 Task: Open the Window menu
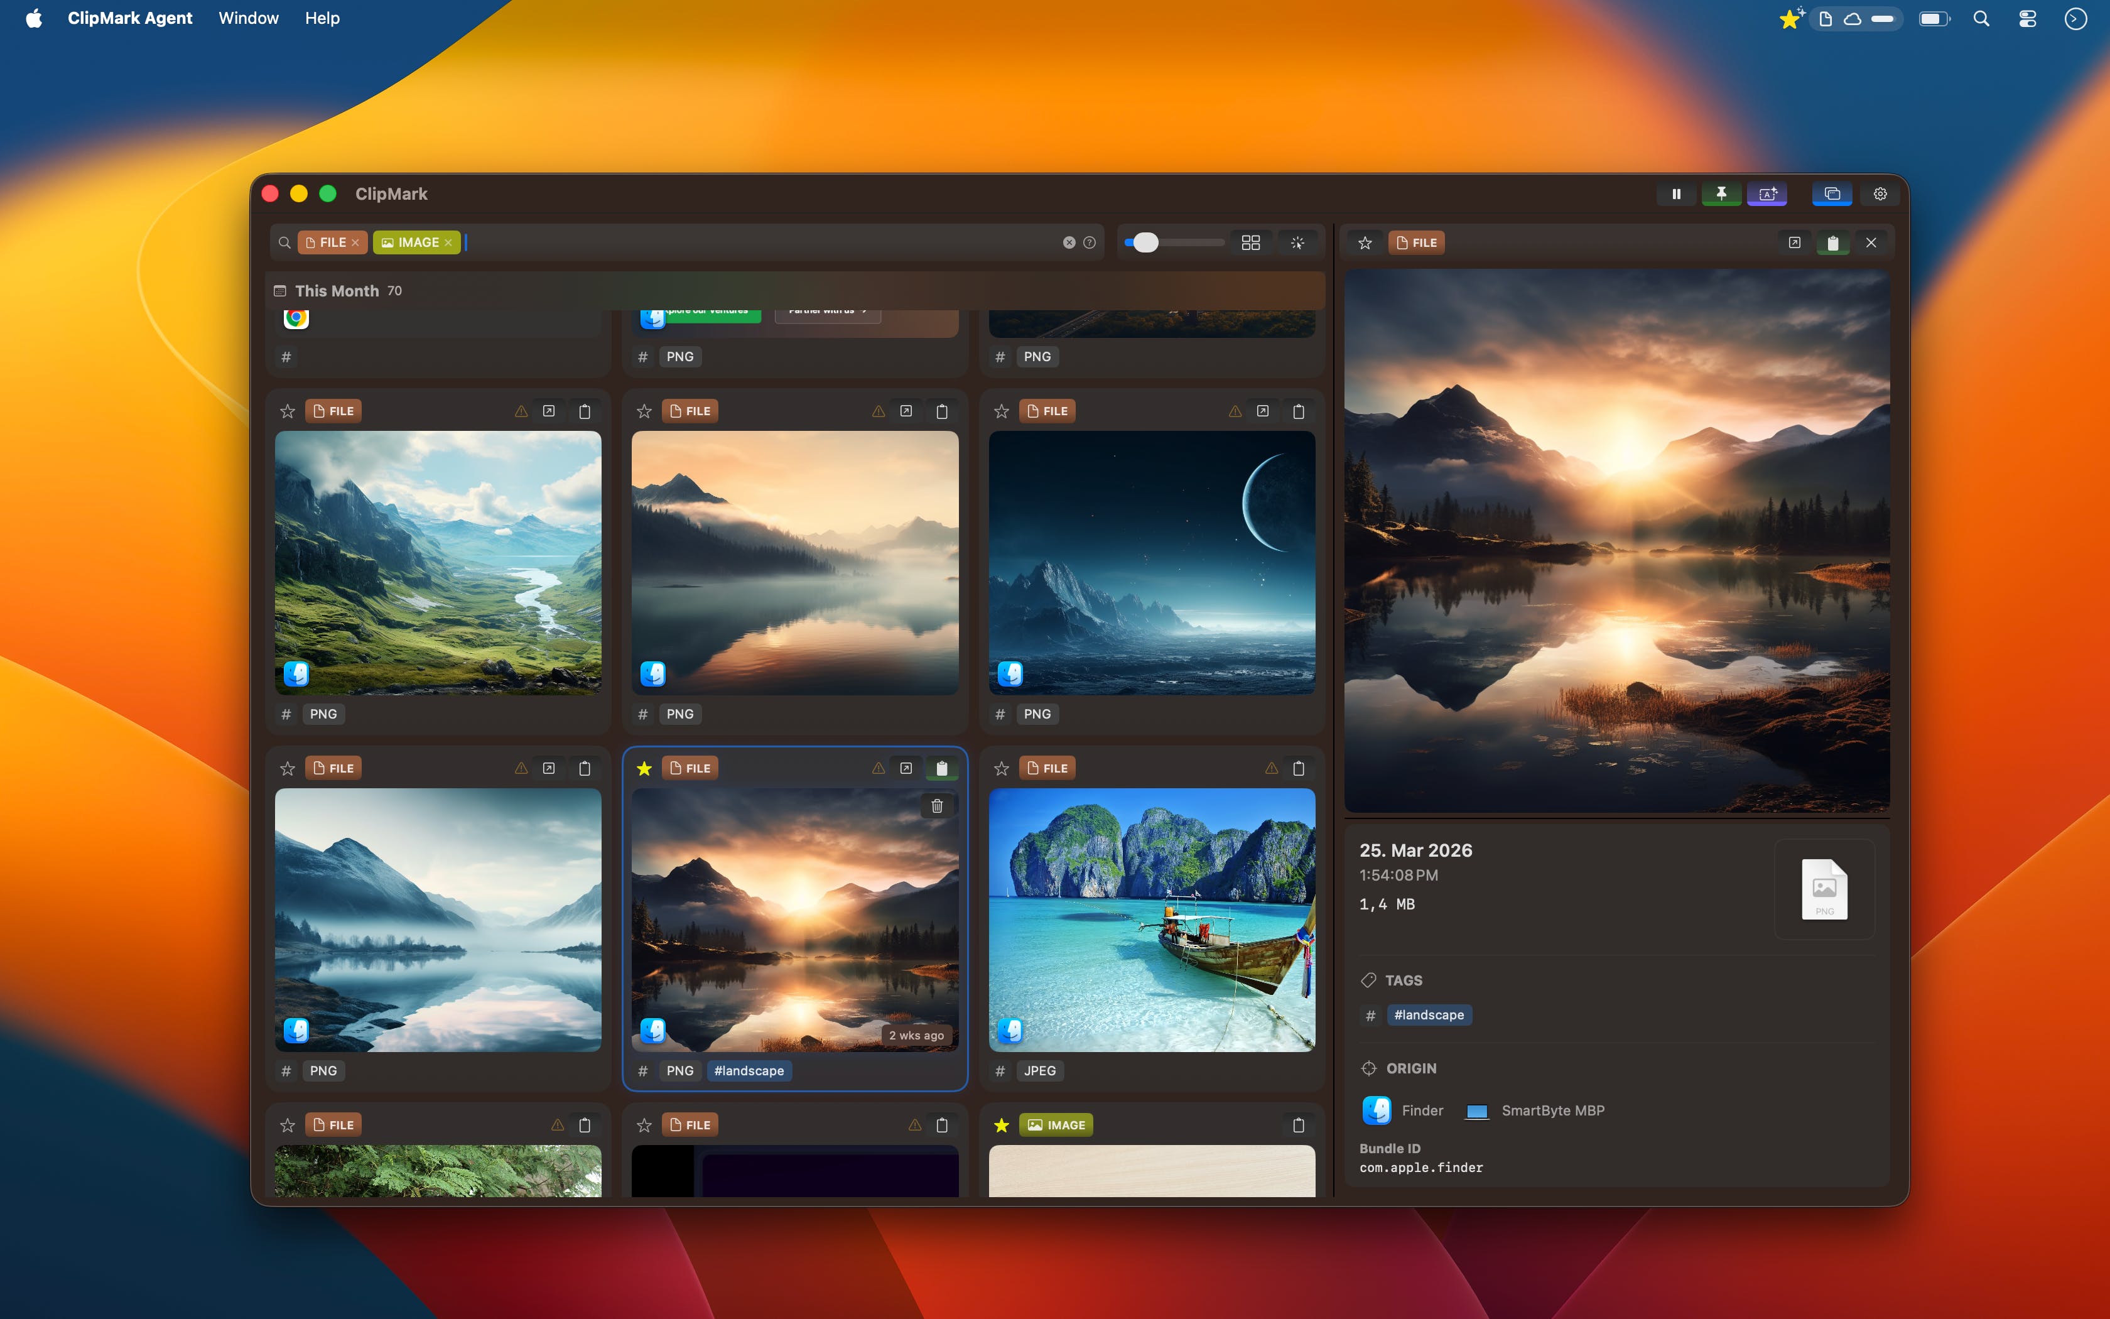click(249, 18)
